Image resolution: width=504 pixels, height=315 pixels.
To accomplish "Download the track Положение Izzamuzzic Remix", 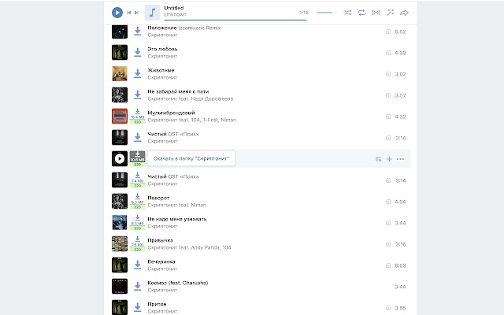I will coord(137,31).
